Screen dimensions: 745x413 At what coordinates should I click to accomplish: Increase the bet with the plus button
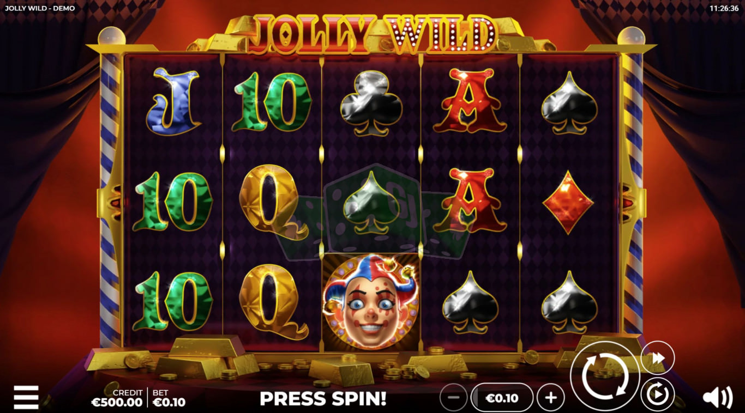click(551, 398)
